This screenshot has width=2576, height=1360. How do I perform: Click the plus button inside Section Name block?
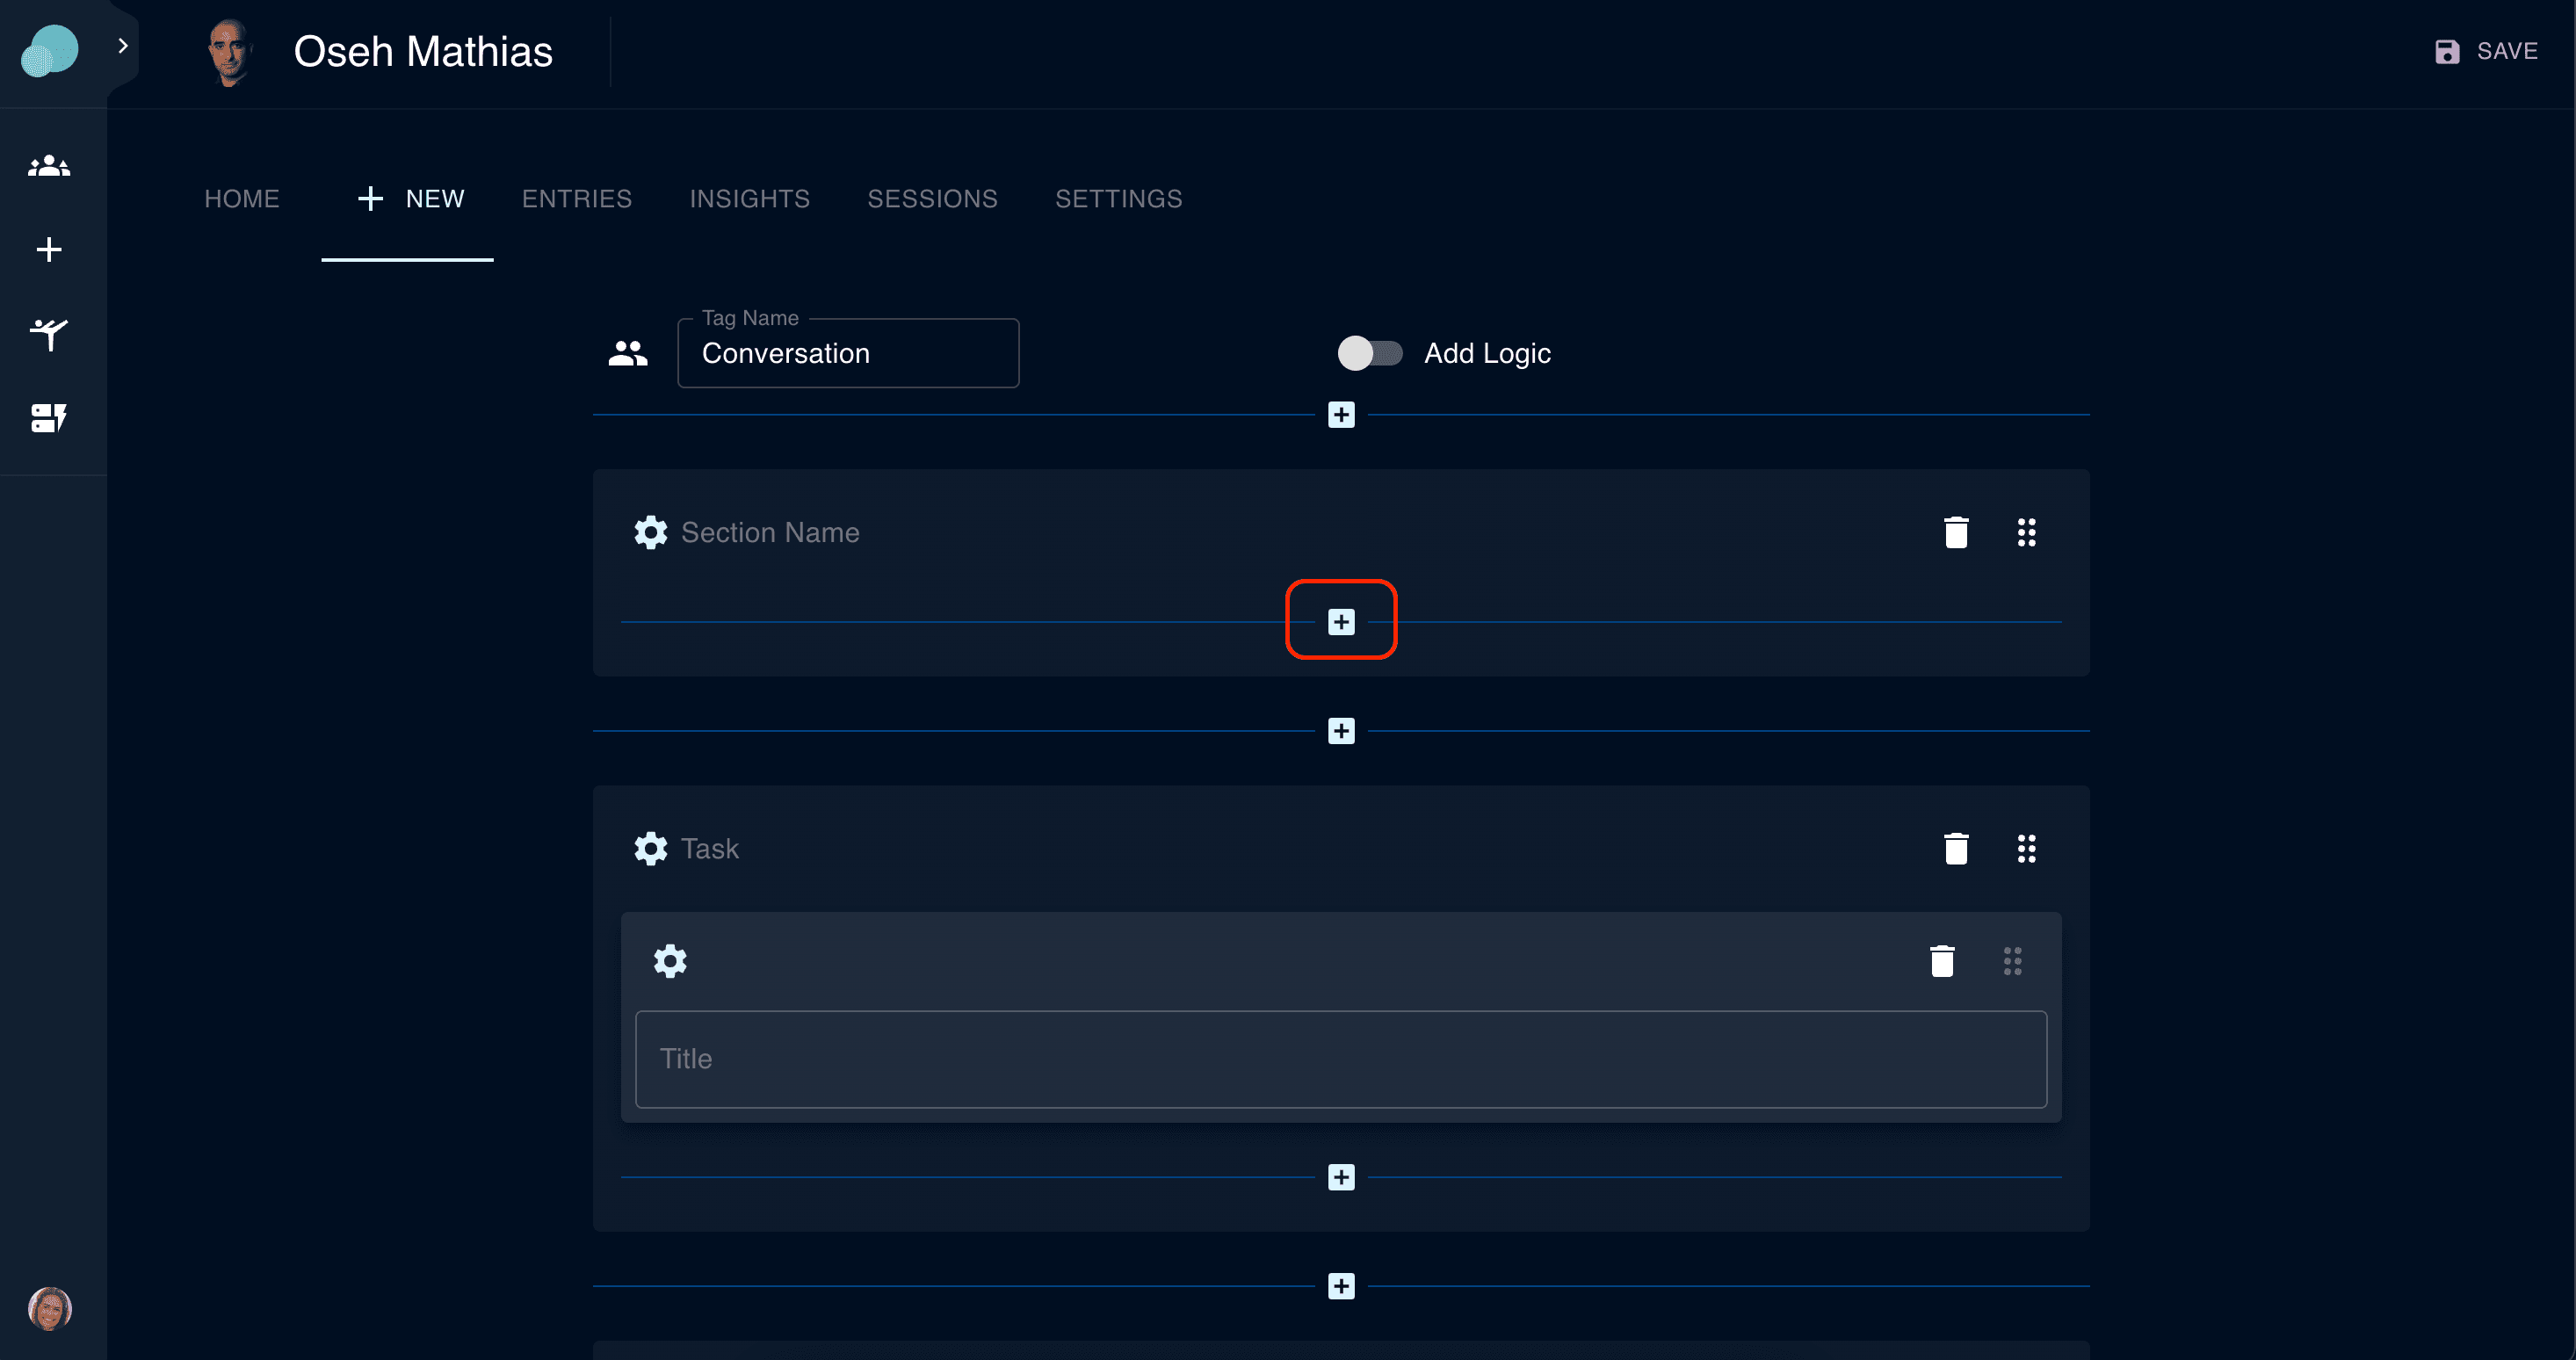(1341, 620)
